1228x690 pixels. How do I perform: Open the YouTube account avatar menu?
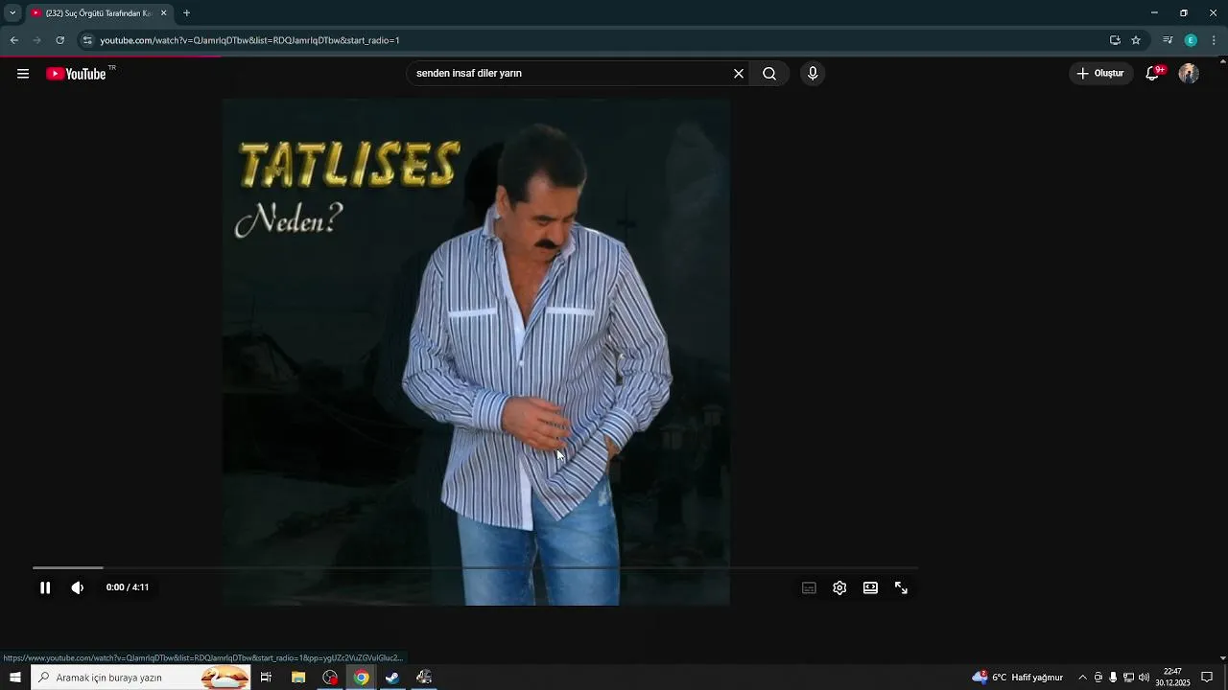coord(1189,74)
